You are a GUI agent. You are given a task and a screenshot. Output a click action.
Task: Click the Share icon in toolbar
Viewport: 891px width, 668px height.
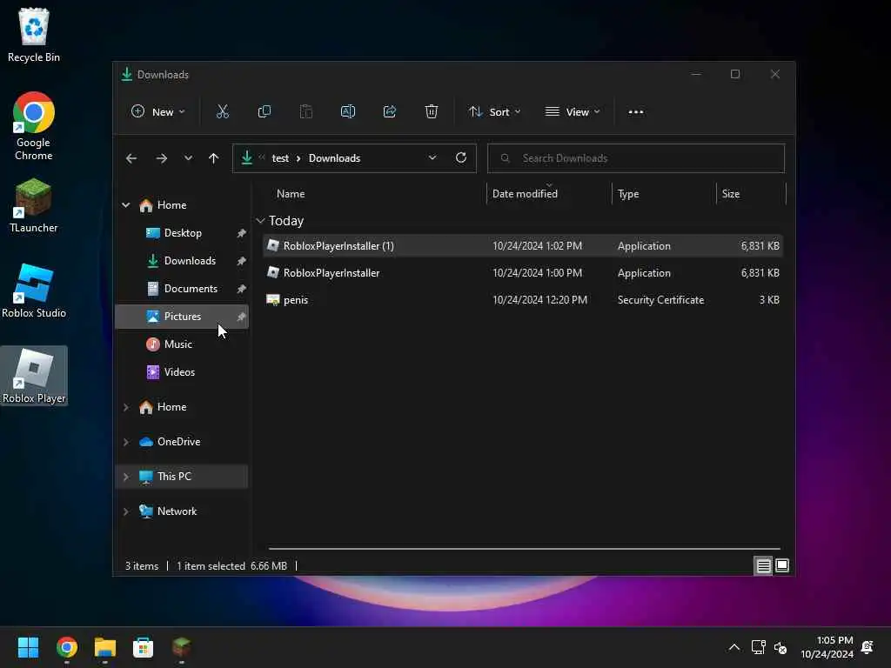click(x=390, y=112)
